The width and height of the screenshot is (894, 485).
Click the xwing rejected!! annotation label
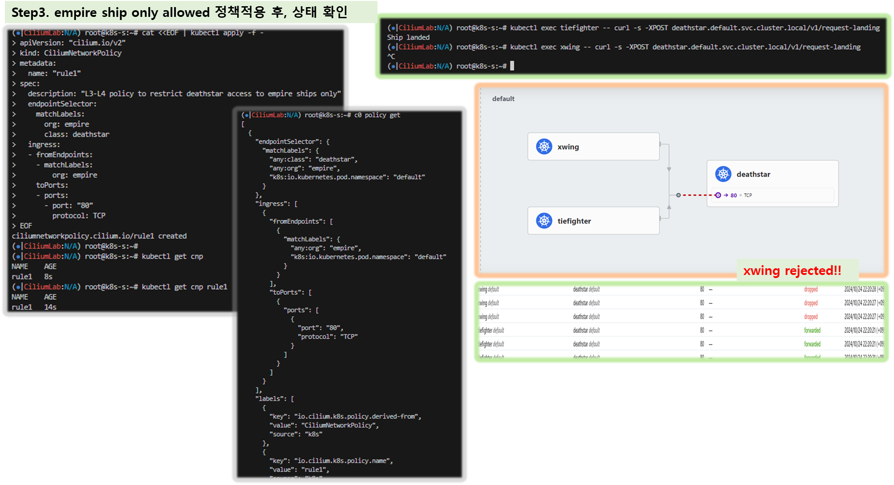[x=792, y=270]
